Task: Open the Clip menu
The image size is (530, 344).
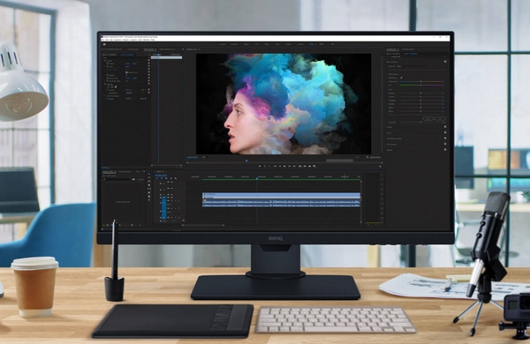Action: tap(111, 40)
